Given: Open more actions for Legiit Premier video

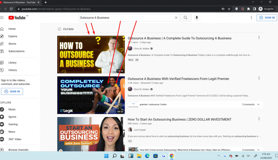Looking at the screenshot, I should coord(259,78).
